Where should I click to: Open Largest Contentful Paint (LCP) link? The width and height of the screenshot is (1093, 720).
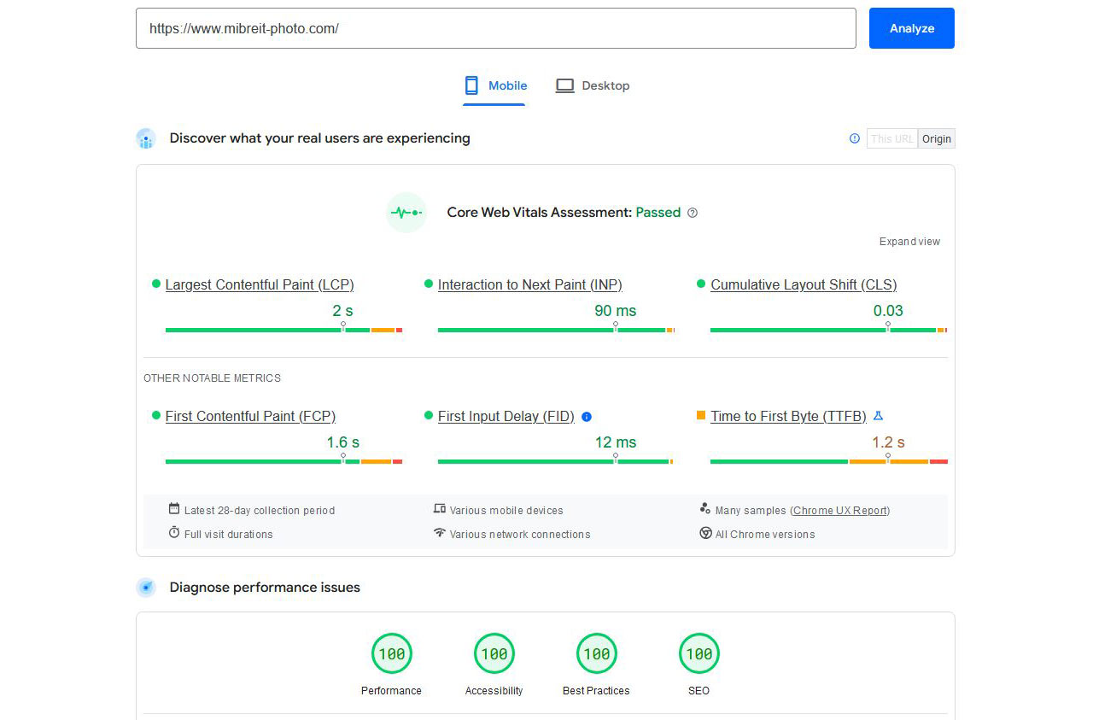pyautogui.click(x=260, y=285)
